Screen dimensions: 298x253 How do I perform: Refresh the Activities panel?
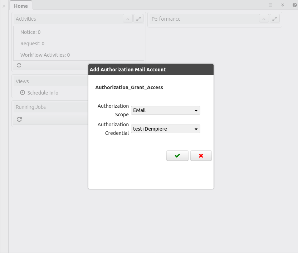pos(19,65)
